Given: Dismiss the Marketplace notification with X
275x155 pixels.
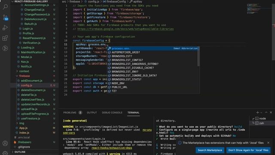Looking at the screenshot, I should (268, 143).
